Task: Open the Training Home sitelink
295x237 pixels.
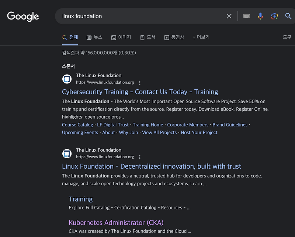Action: point(148,125)
